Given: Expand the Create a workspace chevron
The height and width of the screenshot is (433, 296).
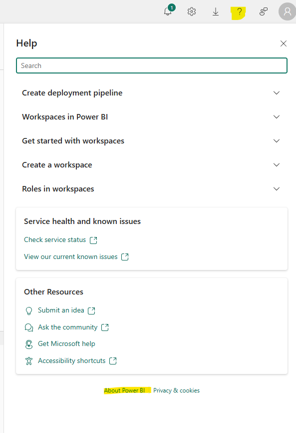Looking at the screenshot, I should click(x=277, y=165).
